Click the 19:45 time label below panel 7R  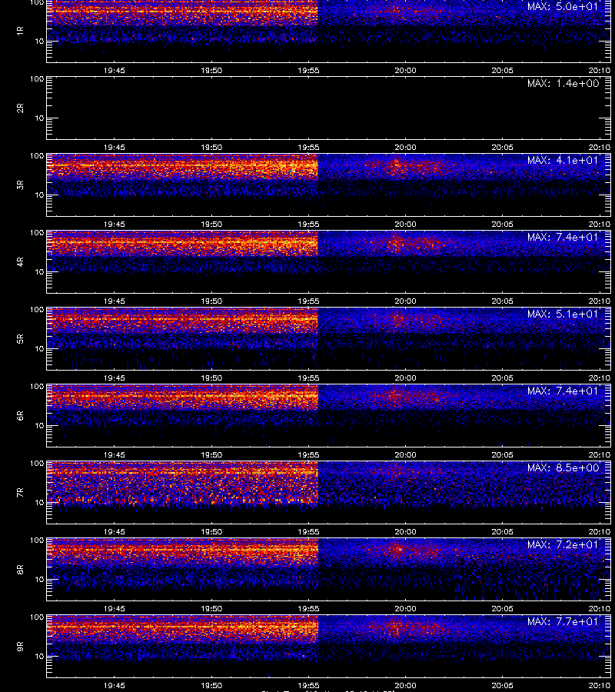click(x=115, y=532)
